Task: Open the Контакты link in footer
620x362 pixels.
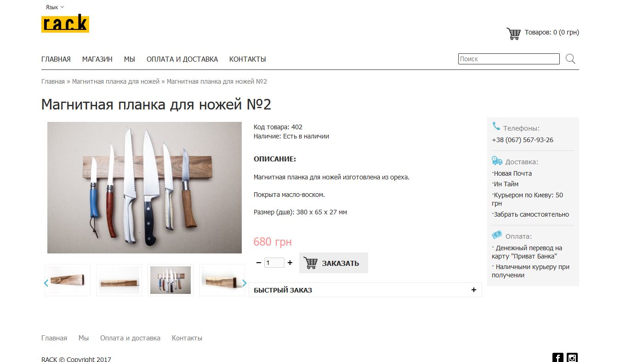Action: pyautogui.click(x=187, y=338)
